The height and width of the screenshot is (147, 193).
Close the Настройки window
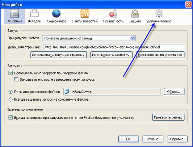coord(188,5)
